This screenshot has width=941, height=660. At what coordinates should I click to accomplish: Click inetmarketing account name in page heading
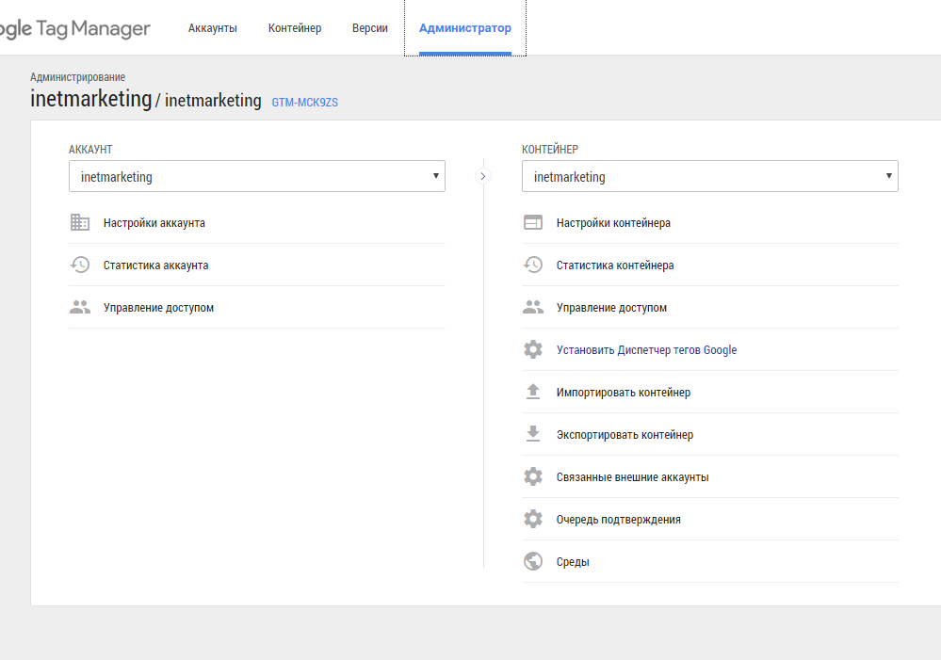coord(91,99)
